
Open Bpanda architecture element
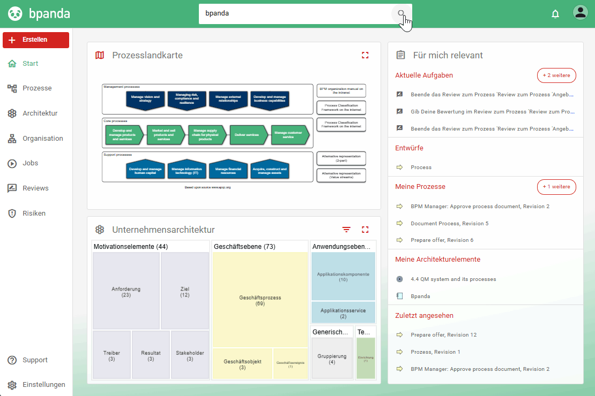pyautogui.click(x=420, y=296)
